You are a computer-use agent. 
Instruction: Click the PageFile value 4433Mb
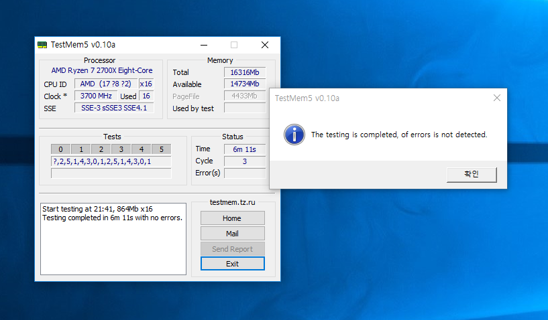245,96
